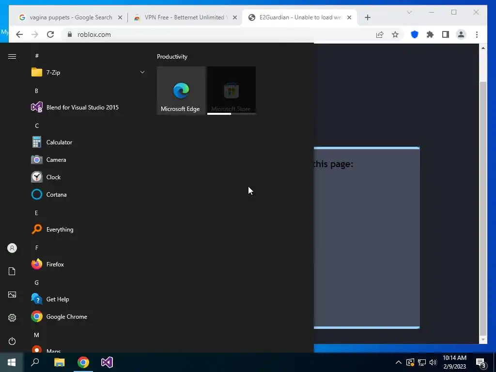Bookmark this page with the star
496x372 pixels.
tap(395, 34)
